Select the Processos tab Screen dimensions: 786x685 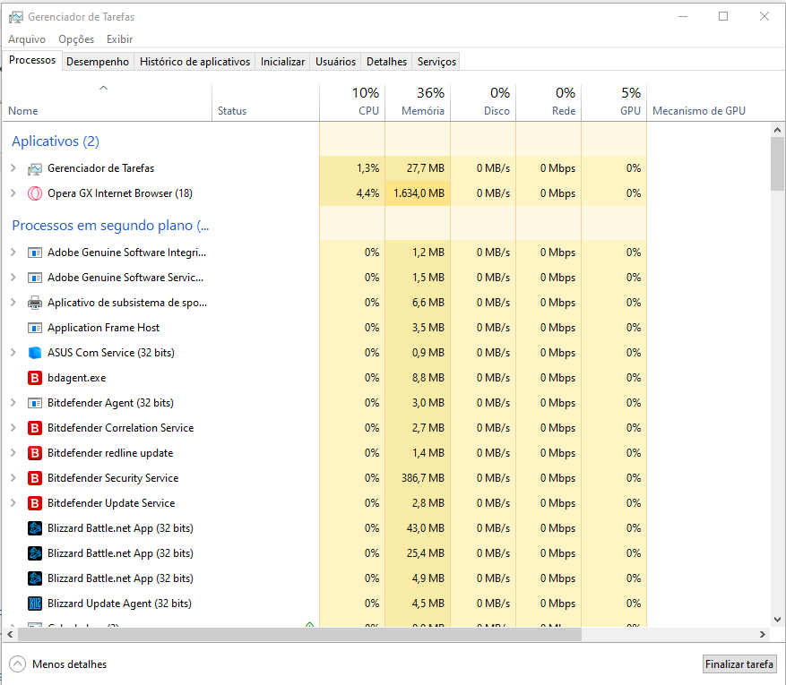click(32, 60)
